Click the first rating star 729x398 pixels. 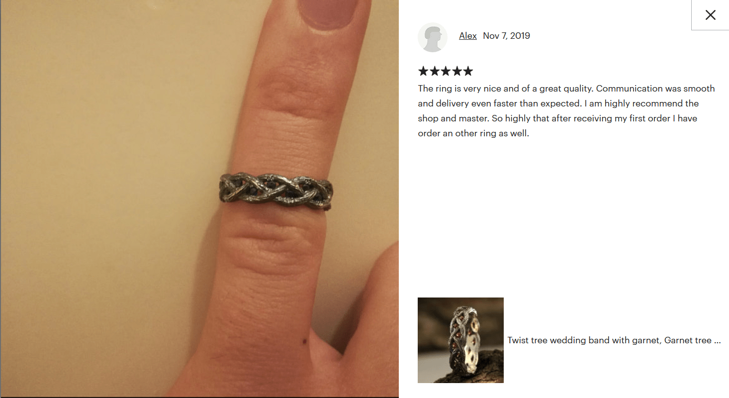click(x=423, y=71)
